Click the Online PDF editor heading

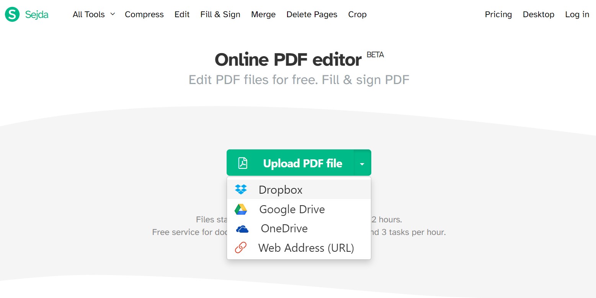288,60
